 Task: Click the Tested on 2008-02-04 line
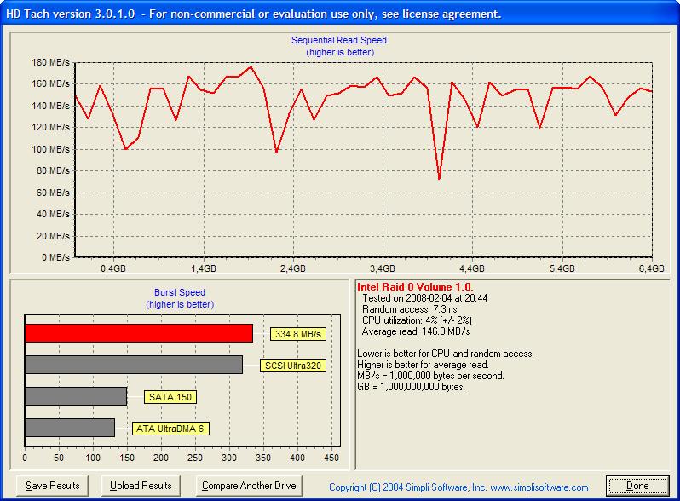(x=425, y=298)
